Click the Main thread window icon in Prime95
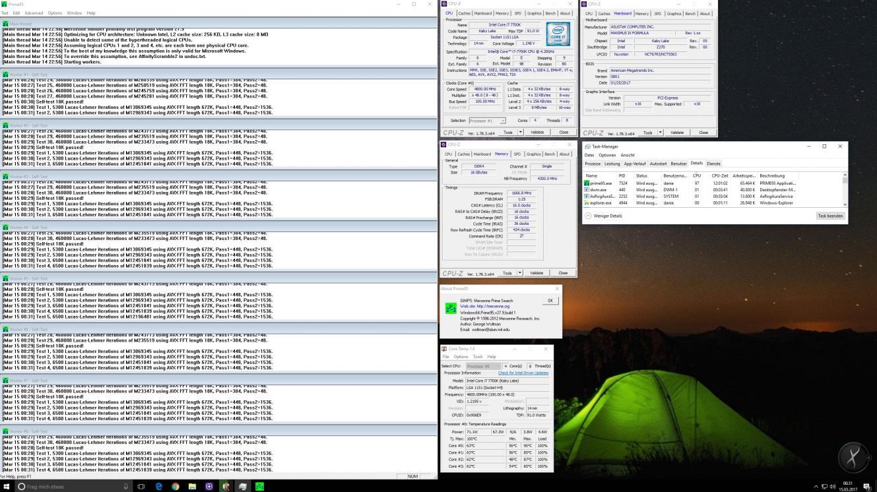Image resolution: width=877 pixels, height=492 pixels. click(6, 24)
